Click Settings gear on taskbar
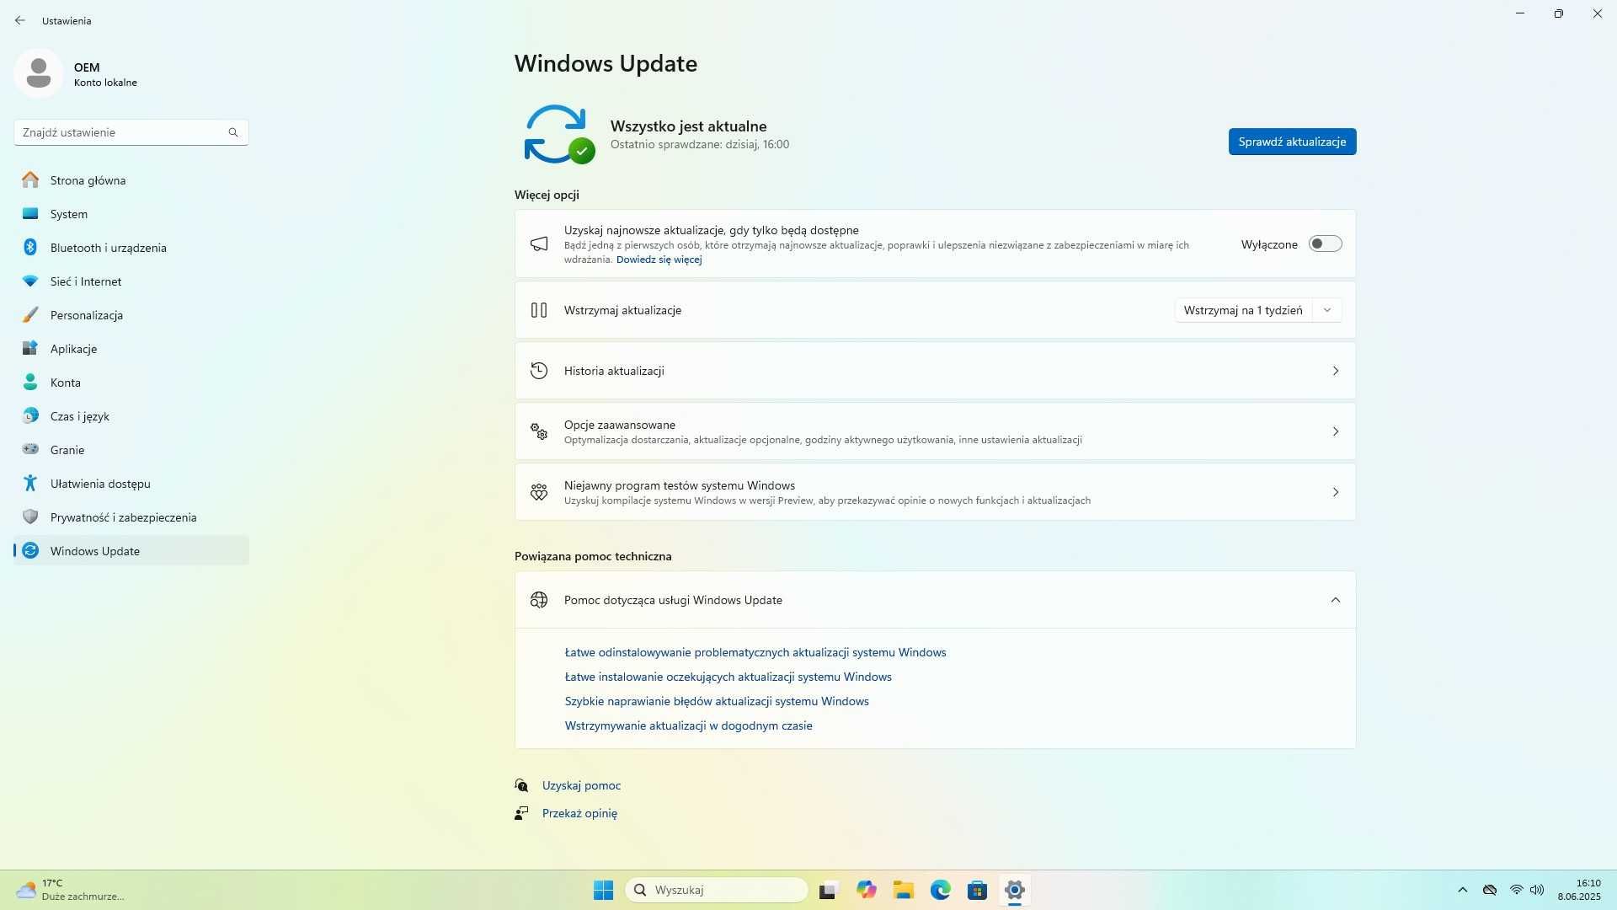 (x=1014, y=890)
